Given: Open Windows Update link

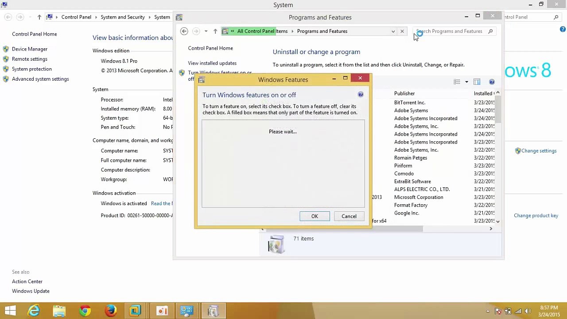Looking at the screenshot, I should (x=31, y=291).
